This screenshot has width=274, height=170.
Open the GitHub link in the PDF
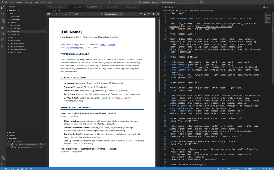coord(103,45)
